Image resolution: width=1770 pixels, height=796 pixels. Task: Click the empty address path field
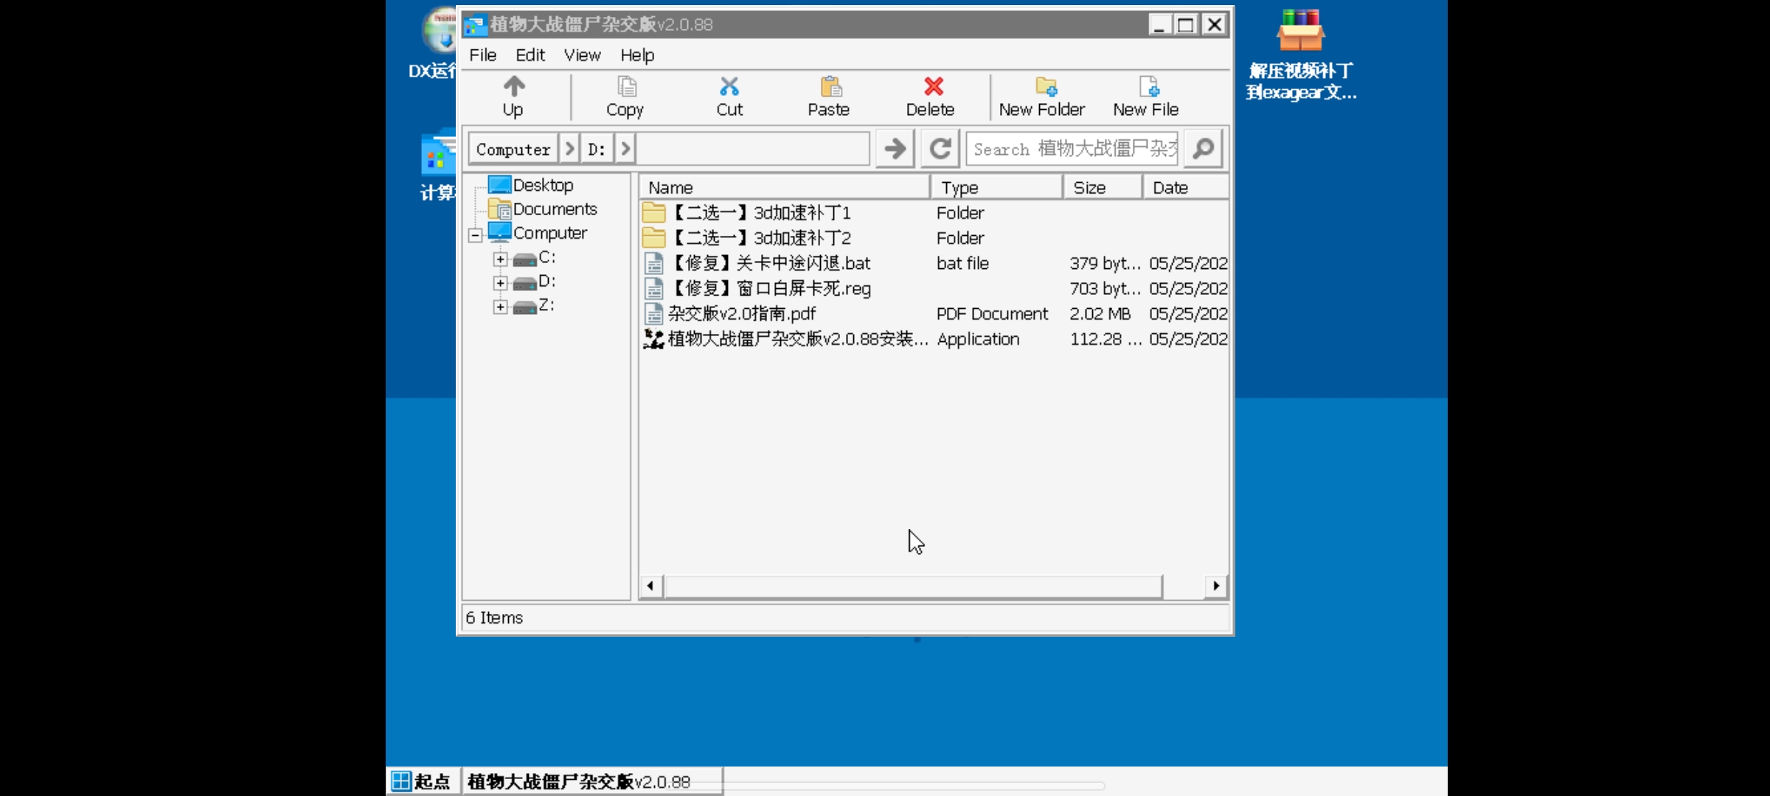[x=753, y=149]
